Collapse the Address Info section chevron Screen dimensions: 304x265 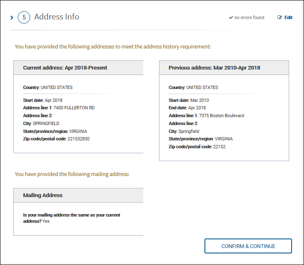[12, 18]
